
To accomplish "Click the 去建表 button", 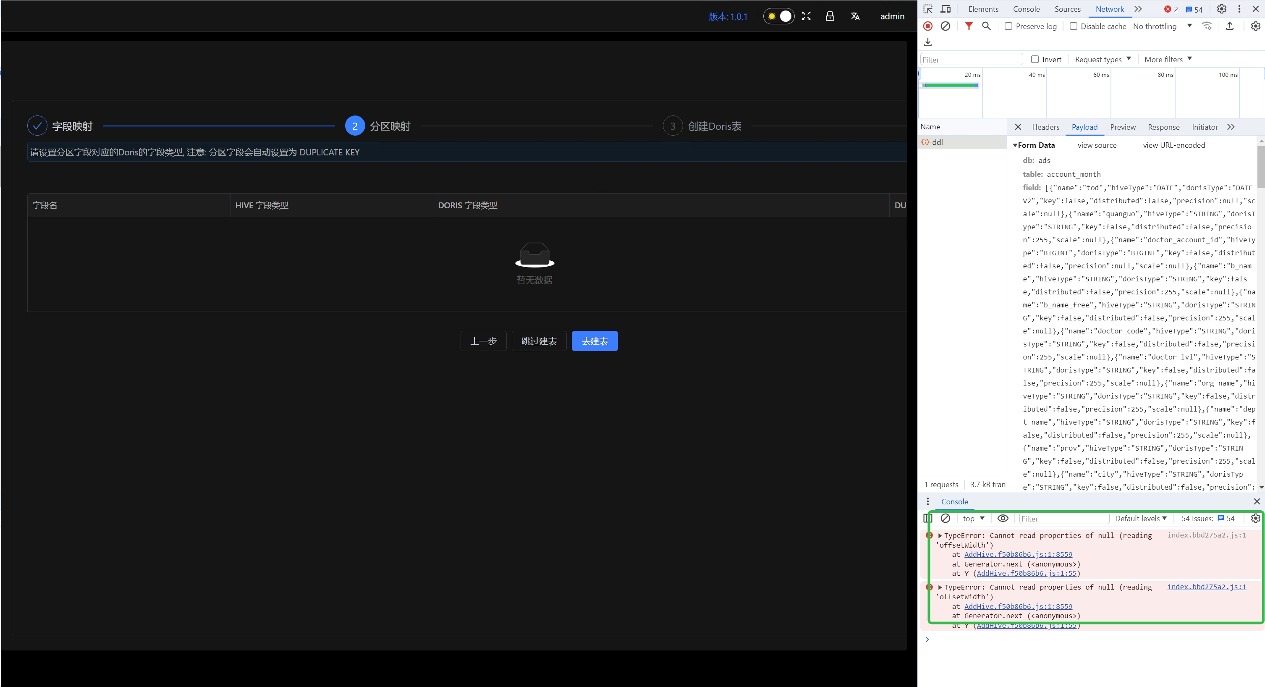I will coord(595,341).
